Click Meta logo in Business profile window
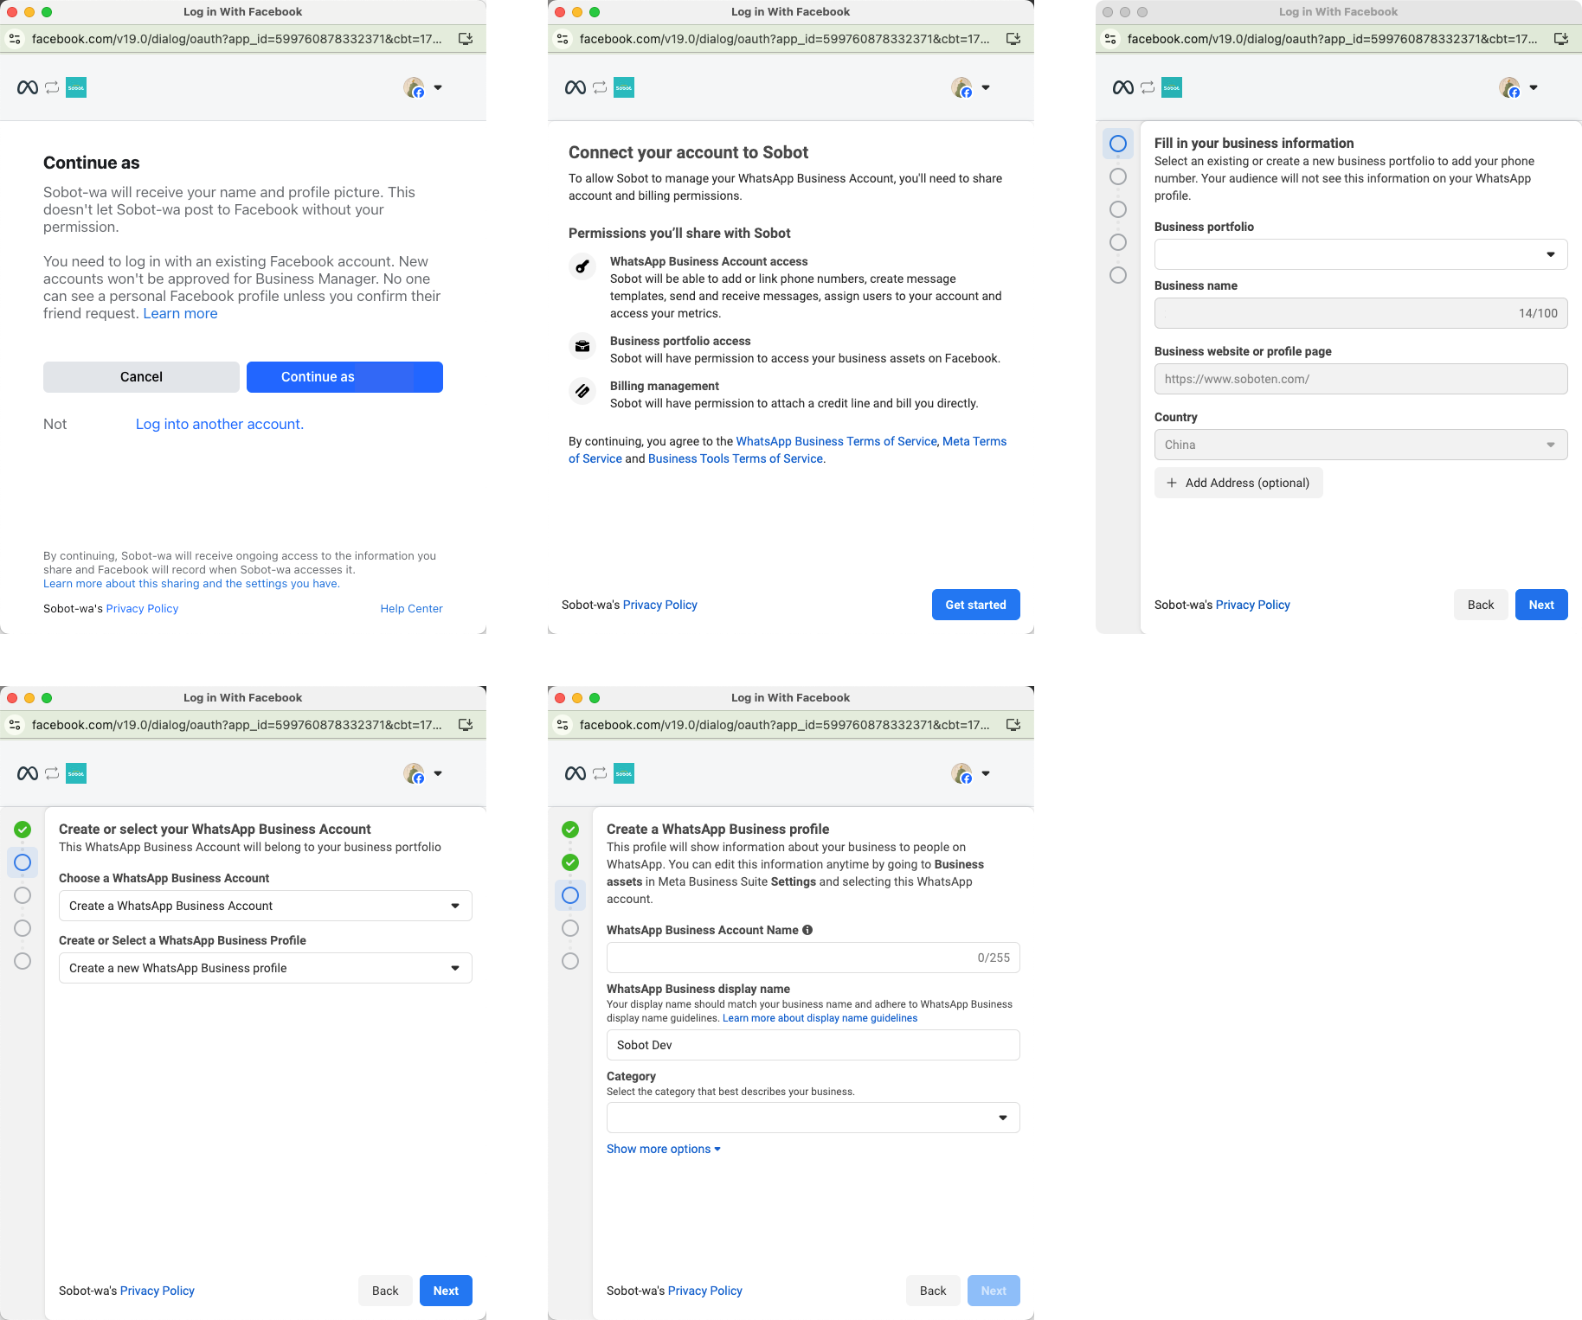The height and width of the screenshot is (1320, 1582). 576,773
